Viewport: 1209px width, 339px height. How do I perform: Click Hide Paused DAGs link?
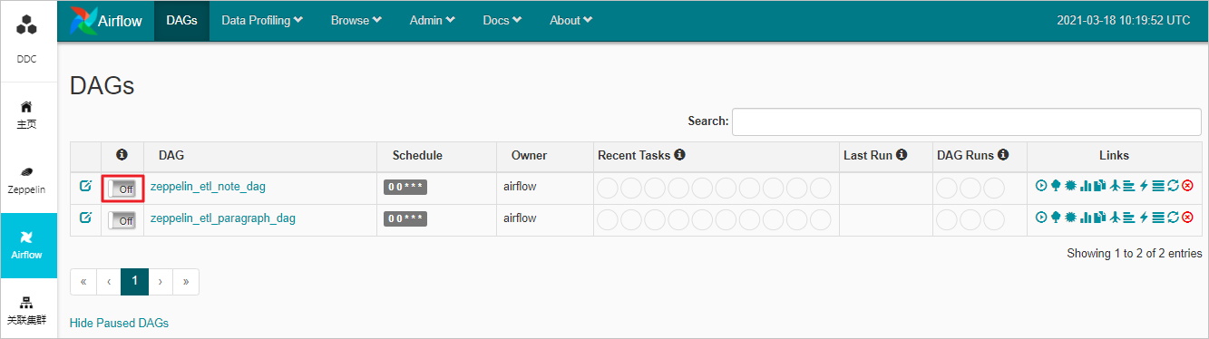coord(119,323)
